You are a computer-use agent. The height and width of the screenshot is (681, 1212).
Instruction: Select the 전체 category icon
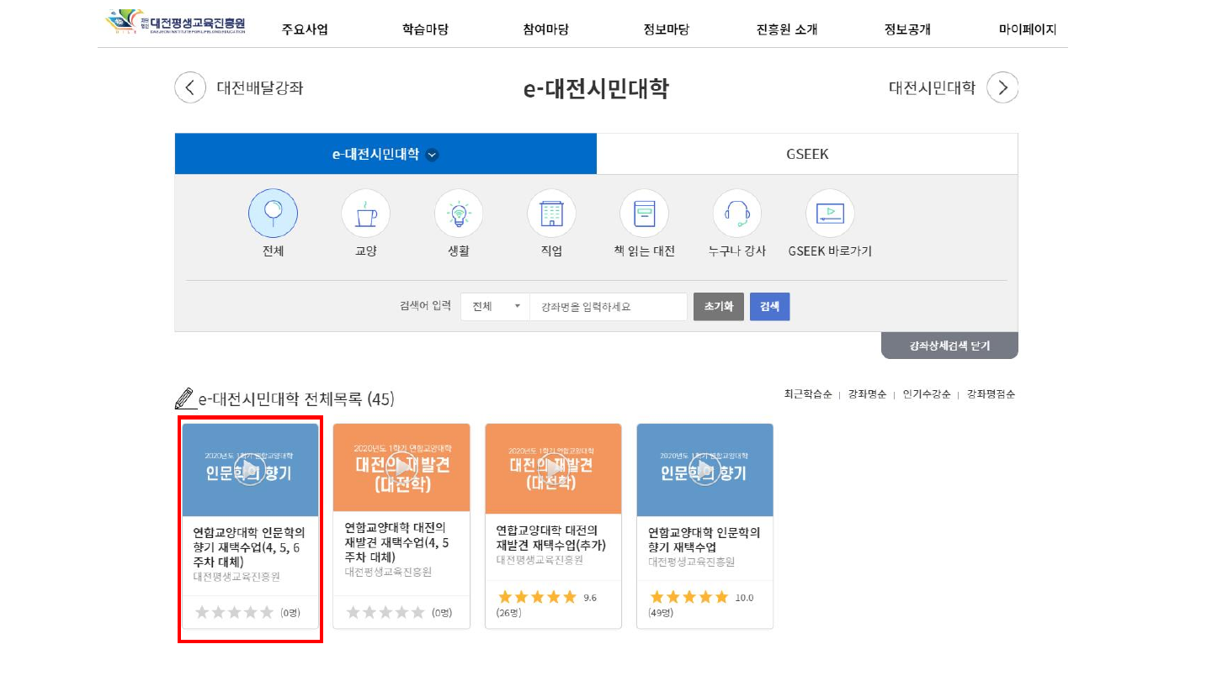(273, 214)
